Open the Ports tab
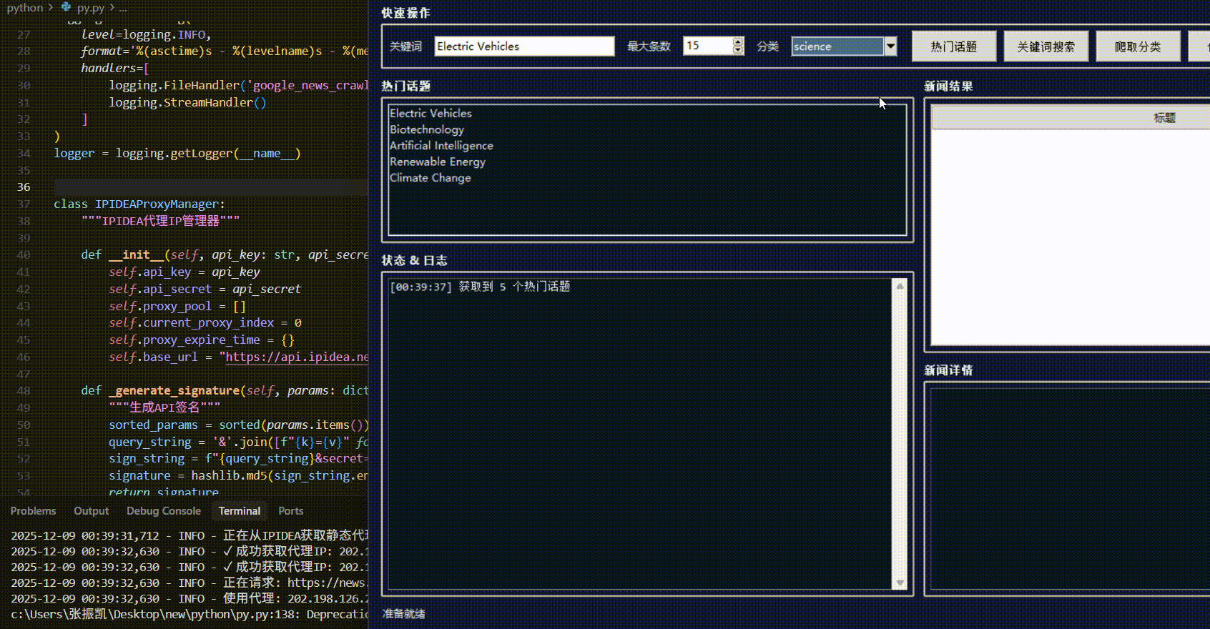1210x629 pixels. pos(290,511)
